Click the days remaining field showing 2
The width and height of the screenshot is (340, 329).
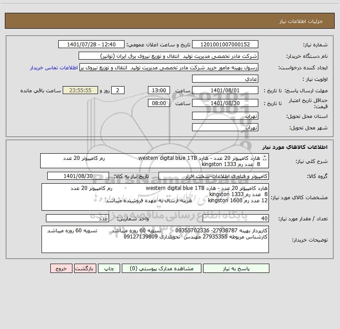coord(118,90)
